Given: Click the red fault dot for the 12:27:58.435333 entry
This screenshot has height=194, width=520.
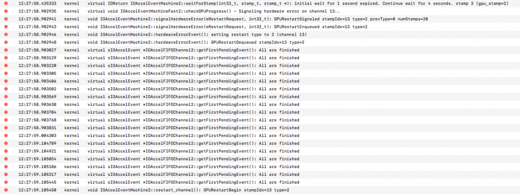Looking at the screenshot, I should pos(6,3).
